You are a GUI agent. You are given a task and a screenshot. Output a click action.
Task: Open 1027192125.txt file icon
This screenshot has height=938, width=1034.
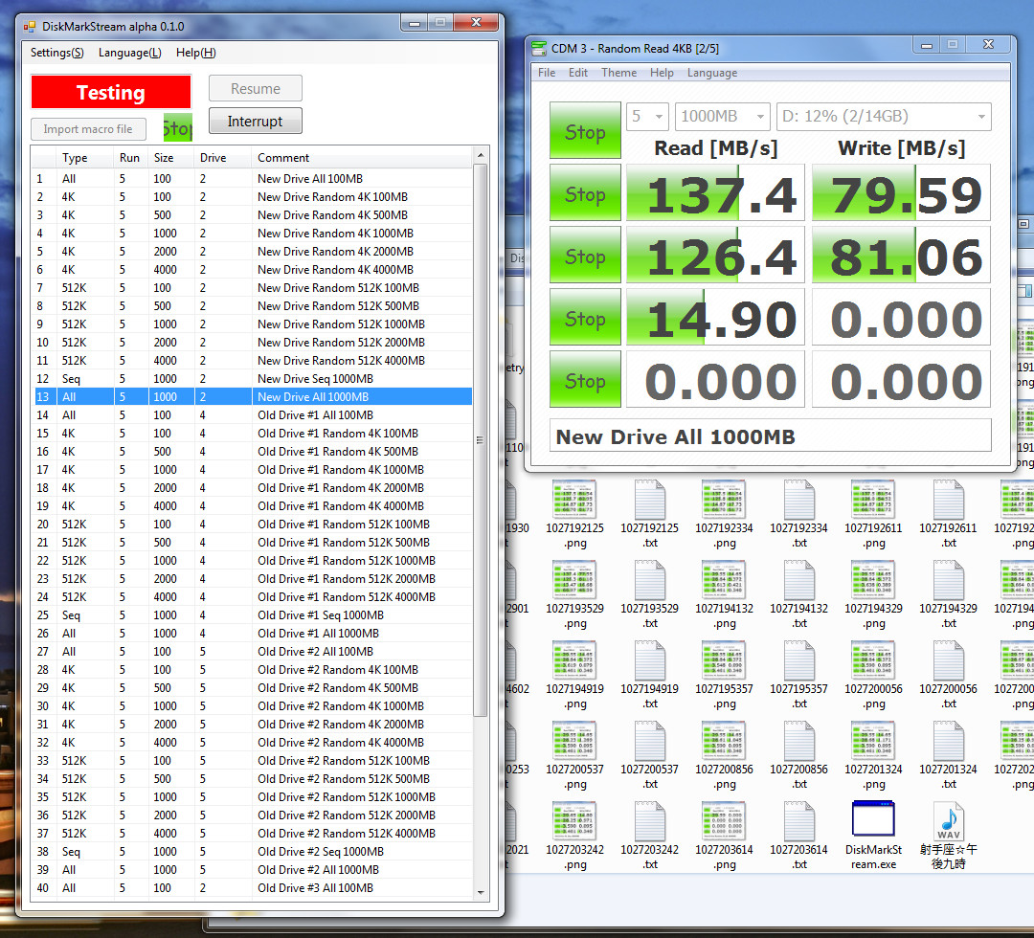pyautogui.click(x=649, y=500)
